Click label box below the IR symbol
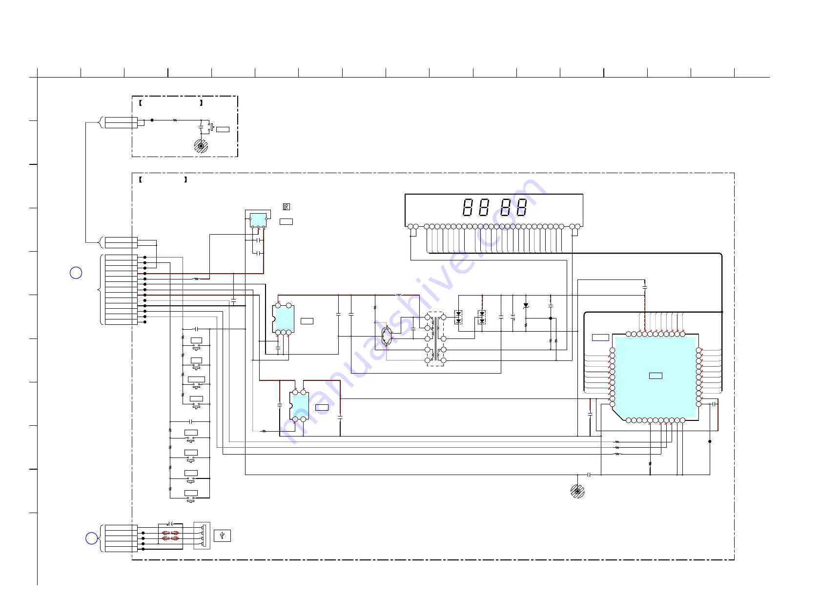Viewport: 820px width, 616px height. [x=286, y=222]
